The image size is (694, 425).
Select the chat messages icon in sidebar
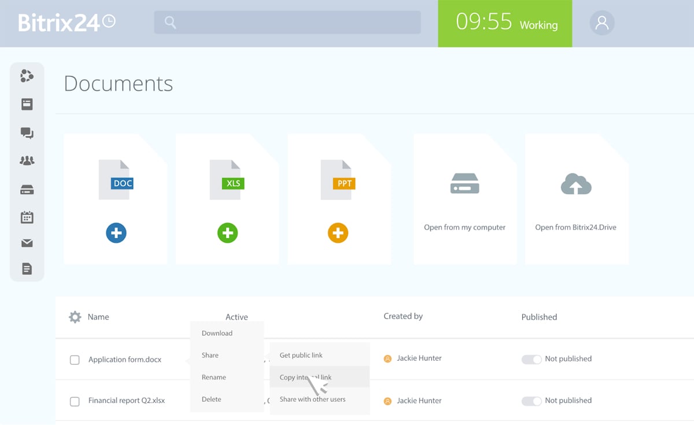click(27, 133)
